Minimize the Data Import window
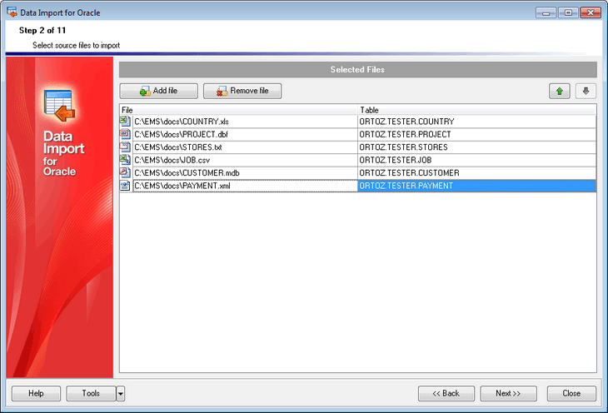Viewport: 608px width, 413px height. [x=546, y=12]
